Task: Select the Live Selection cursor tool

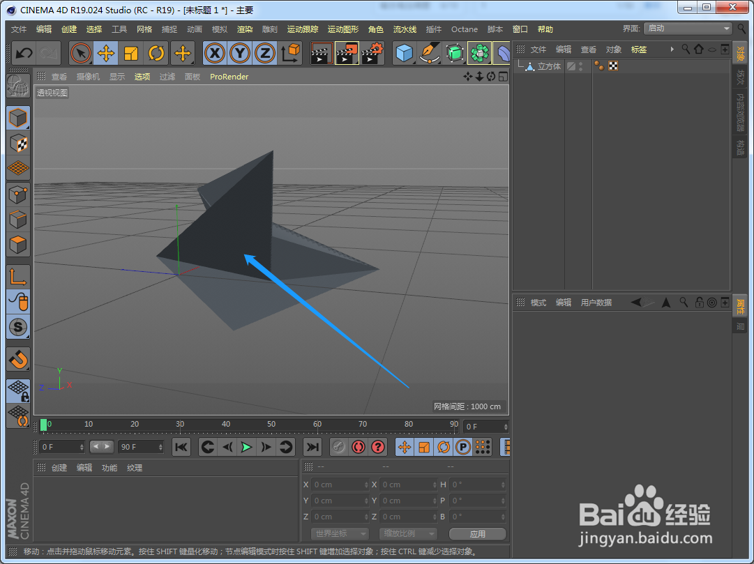Action: 81,54
